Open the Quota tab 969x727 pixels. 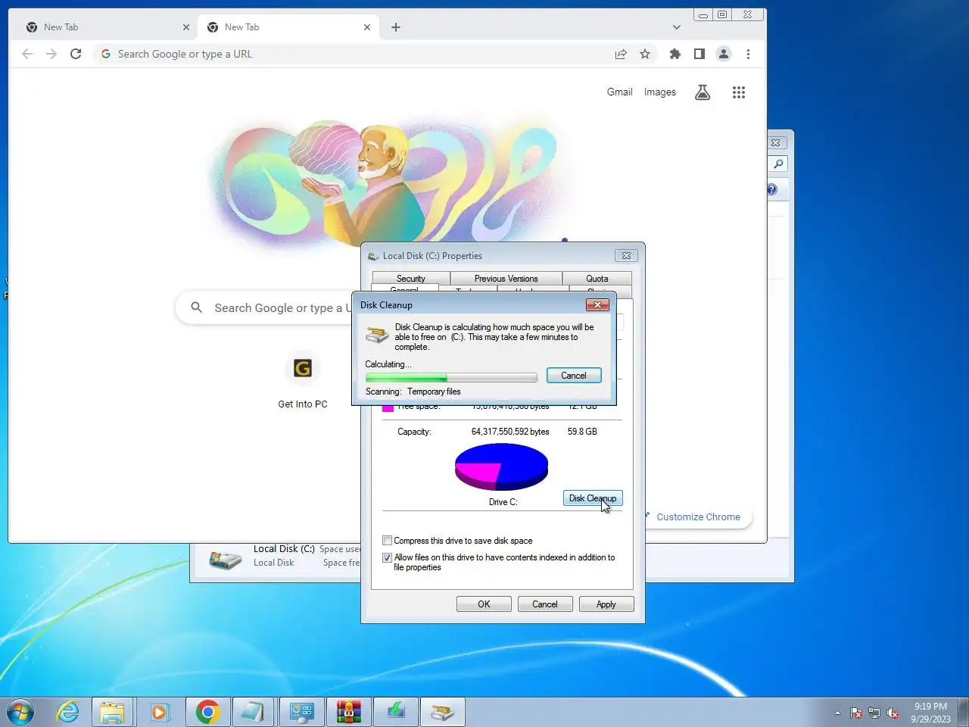click(597, 279)
